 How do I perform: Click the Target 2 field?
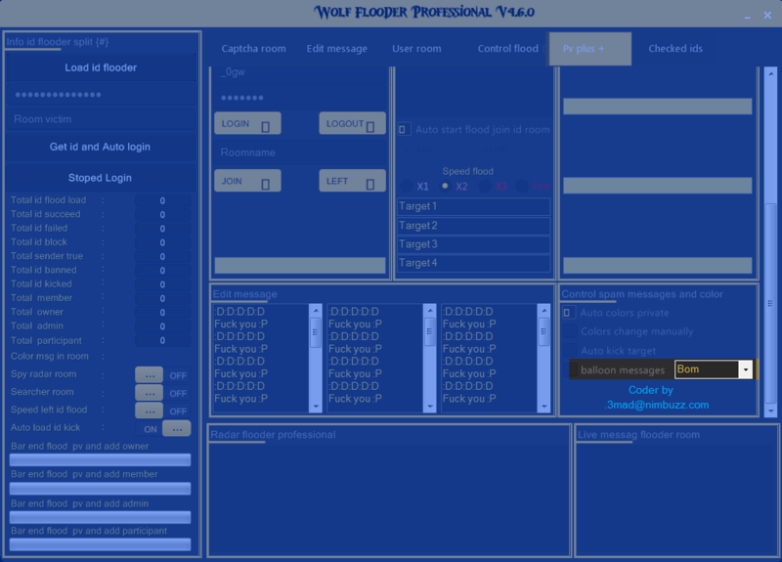coord(474,226)
